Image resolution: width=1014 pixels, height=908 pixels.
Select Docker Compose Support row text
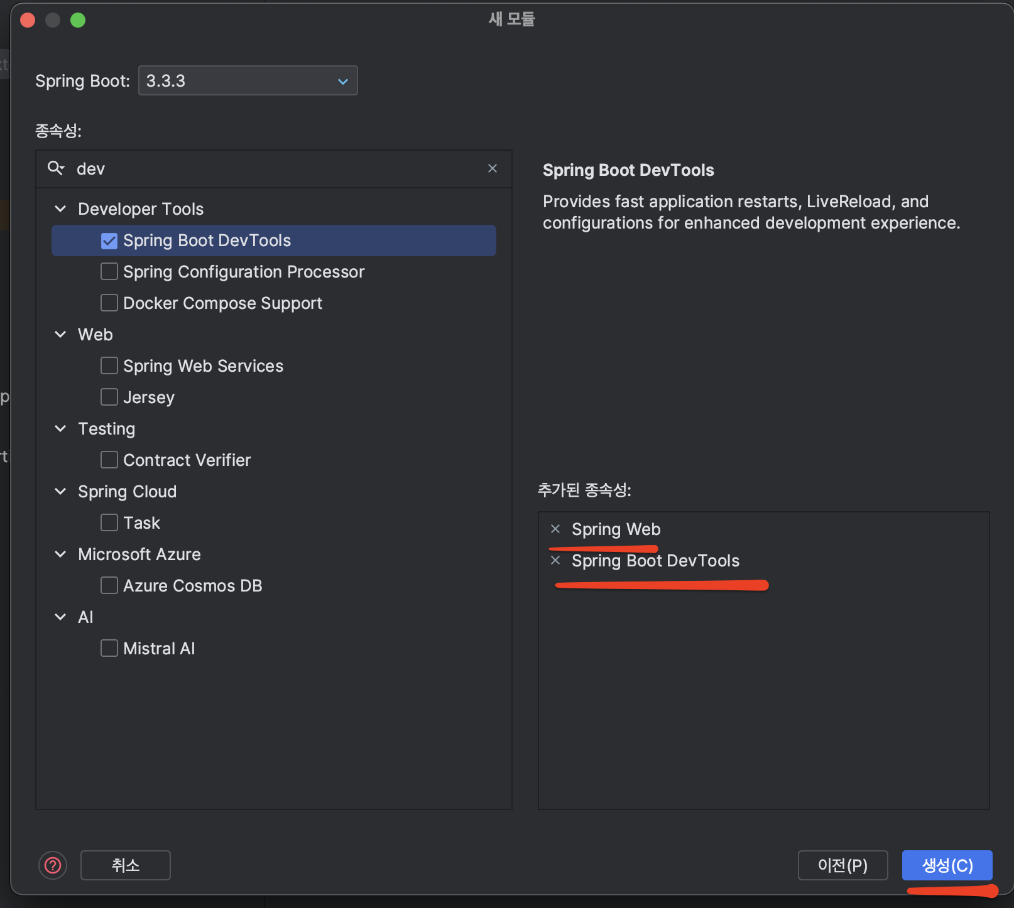tap(222, 303)
